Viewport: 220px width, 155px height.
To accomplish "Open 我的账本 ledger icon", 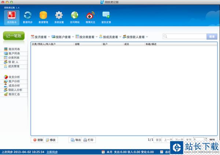I will 12,16.
